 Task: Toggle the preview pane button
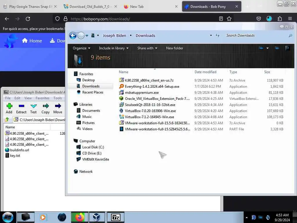point(277,48)
